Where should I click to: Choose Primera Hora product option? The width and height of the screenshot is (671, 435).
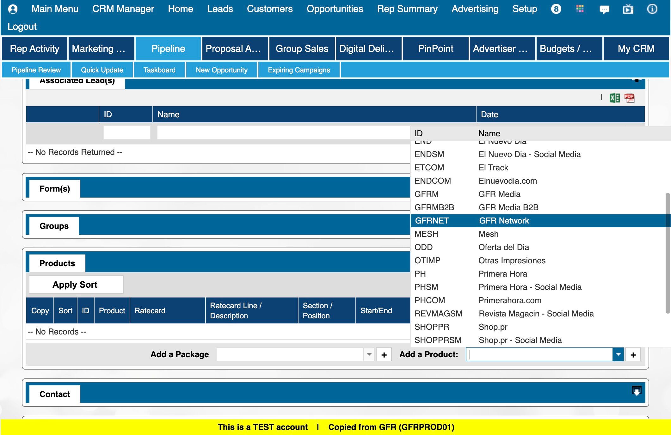coord(502,274)
